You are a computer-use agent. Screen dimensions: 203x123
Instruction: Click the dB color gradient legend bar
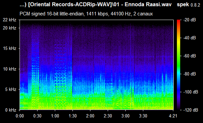point(179,65)
